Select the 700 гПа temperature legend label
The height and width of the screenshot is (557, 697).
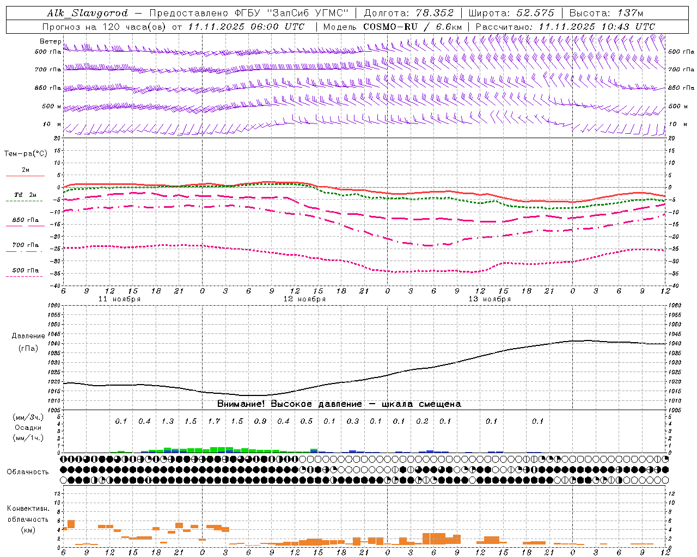click(26, 245)
